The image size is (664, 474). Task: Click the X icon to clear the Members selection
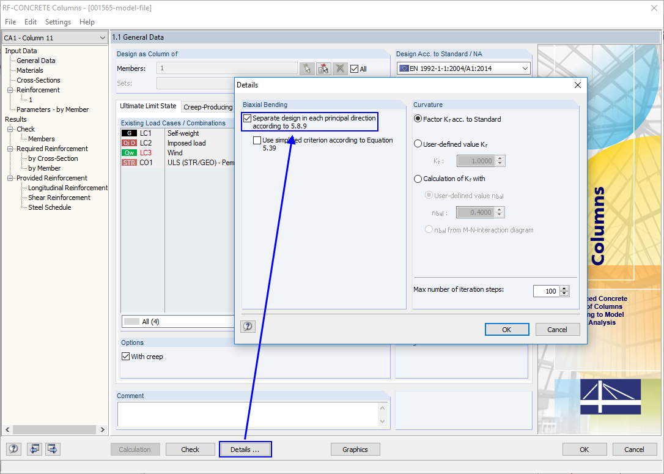(x=340, y=69)
